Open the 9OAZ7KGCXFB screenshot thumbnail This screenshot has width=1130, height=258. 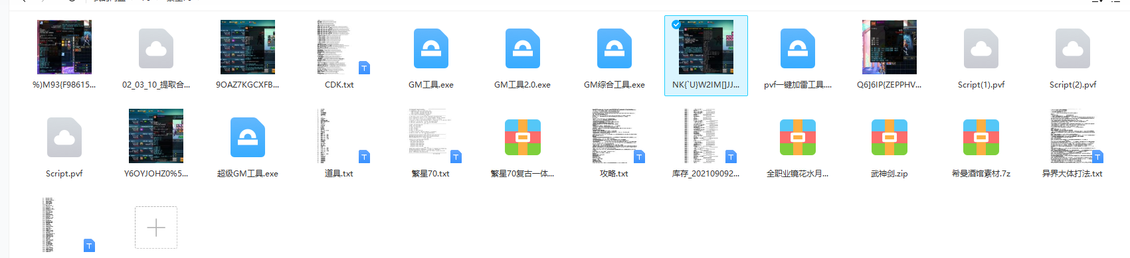[247, 46]
